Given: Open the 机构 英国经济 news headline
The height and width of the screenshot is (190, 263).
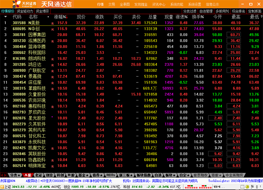Looking at the screenshot, I should click(x=160, y=181).
